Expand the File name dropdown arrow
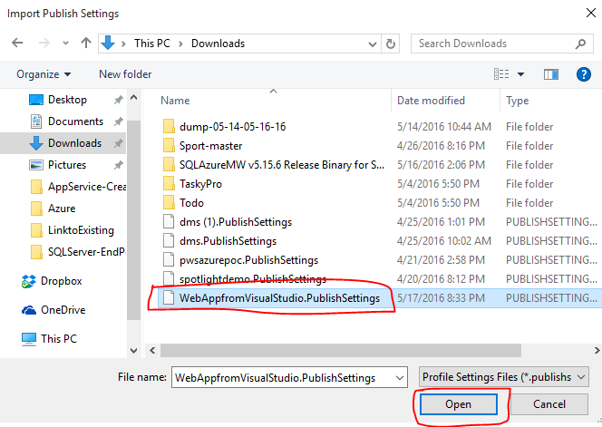The image size is (602, 427). pos(400,378)
